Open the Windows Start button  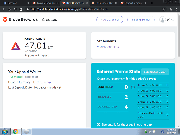5,131
